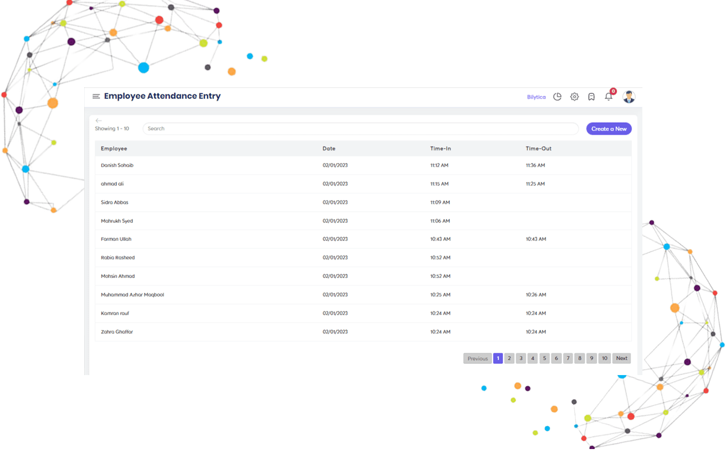
Task: Open the user profile avatar
Action: pos(629,97)
